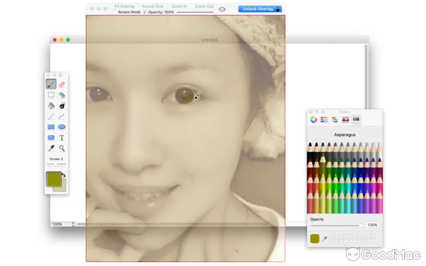Open the canvas zoom percentage dropdown

63,224
